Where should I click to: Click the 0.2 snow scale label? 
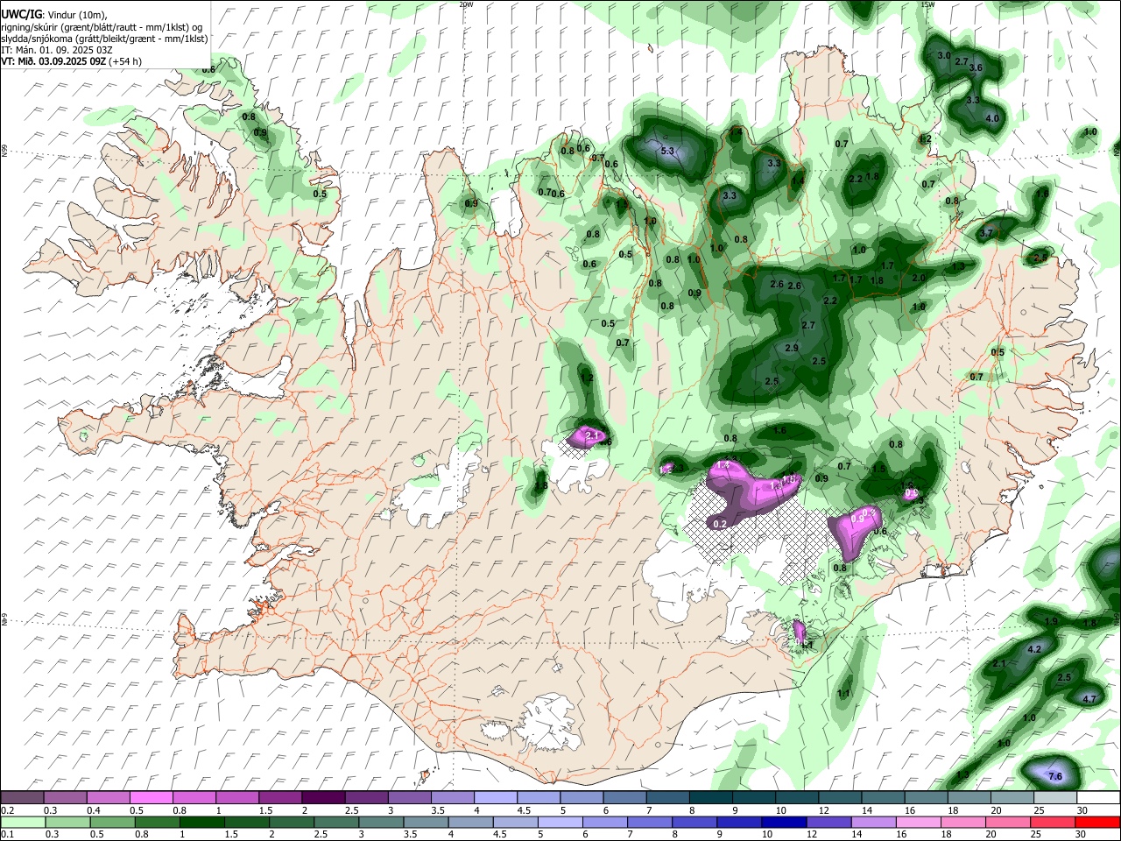coord(7,810)
